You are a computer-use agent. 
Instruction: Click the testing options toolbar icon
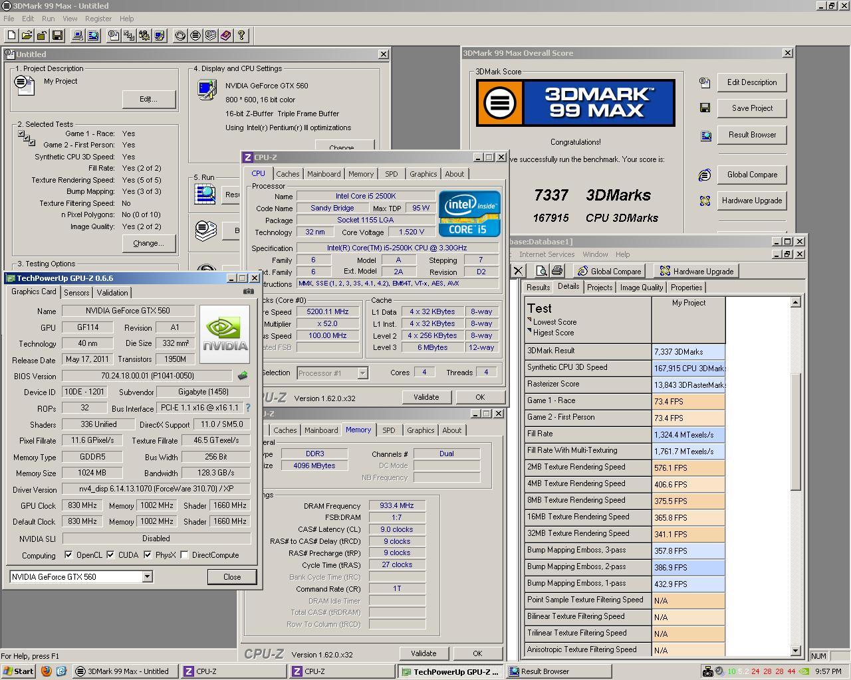point(144,35)
